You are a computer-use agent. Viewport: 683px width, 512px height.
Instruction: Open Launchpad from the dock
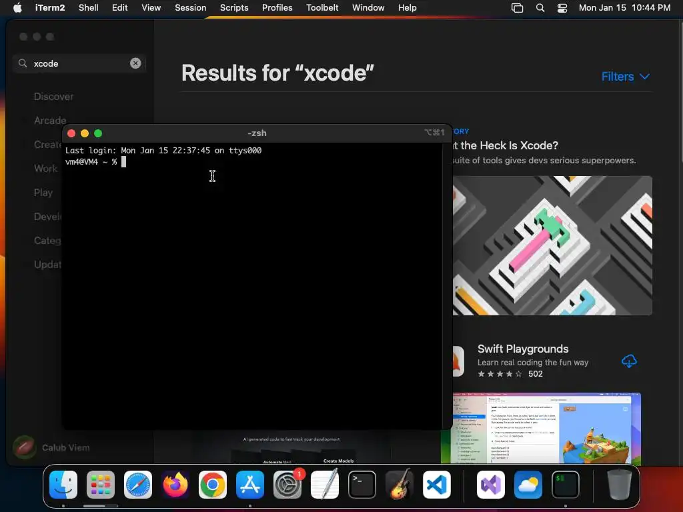[101, 485]
